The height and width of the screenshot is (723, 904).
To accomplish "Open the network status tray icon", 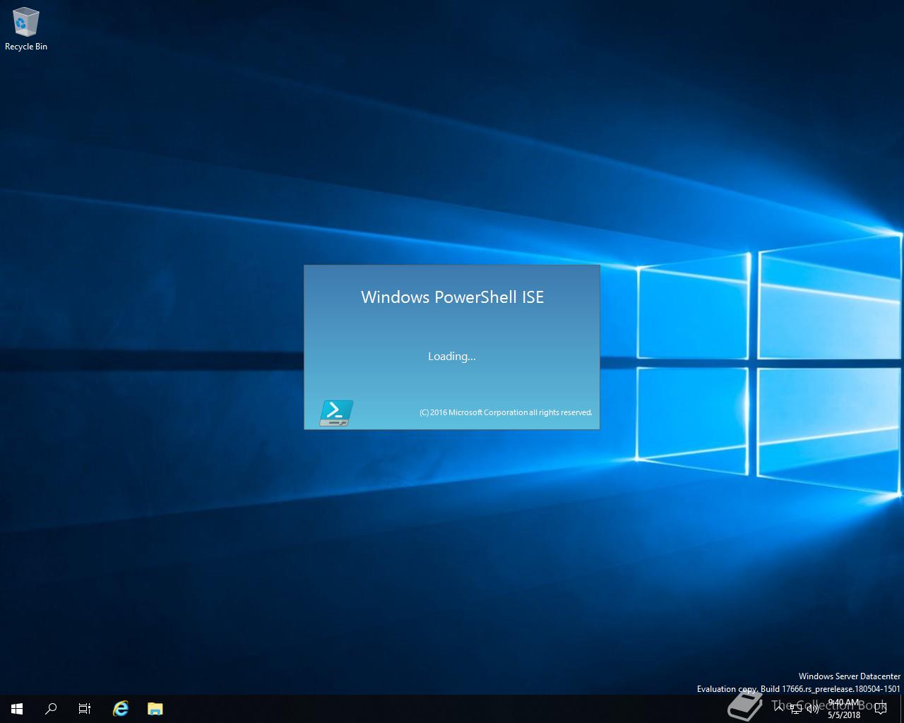I will pos(796,709).
